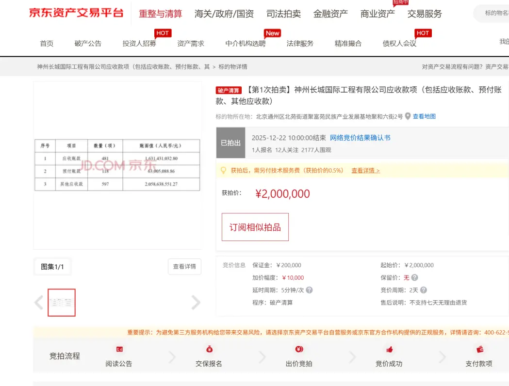Click the 订阅相似拍品 button
Screen dimensions: 509x386
(x=255, y=227)
